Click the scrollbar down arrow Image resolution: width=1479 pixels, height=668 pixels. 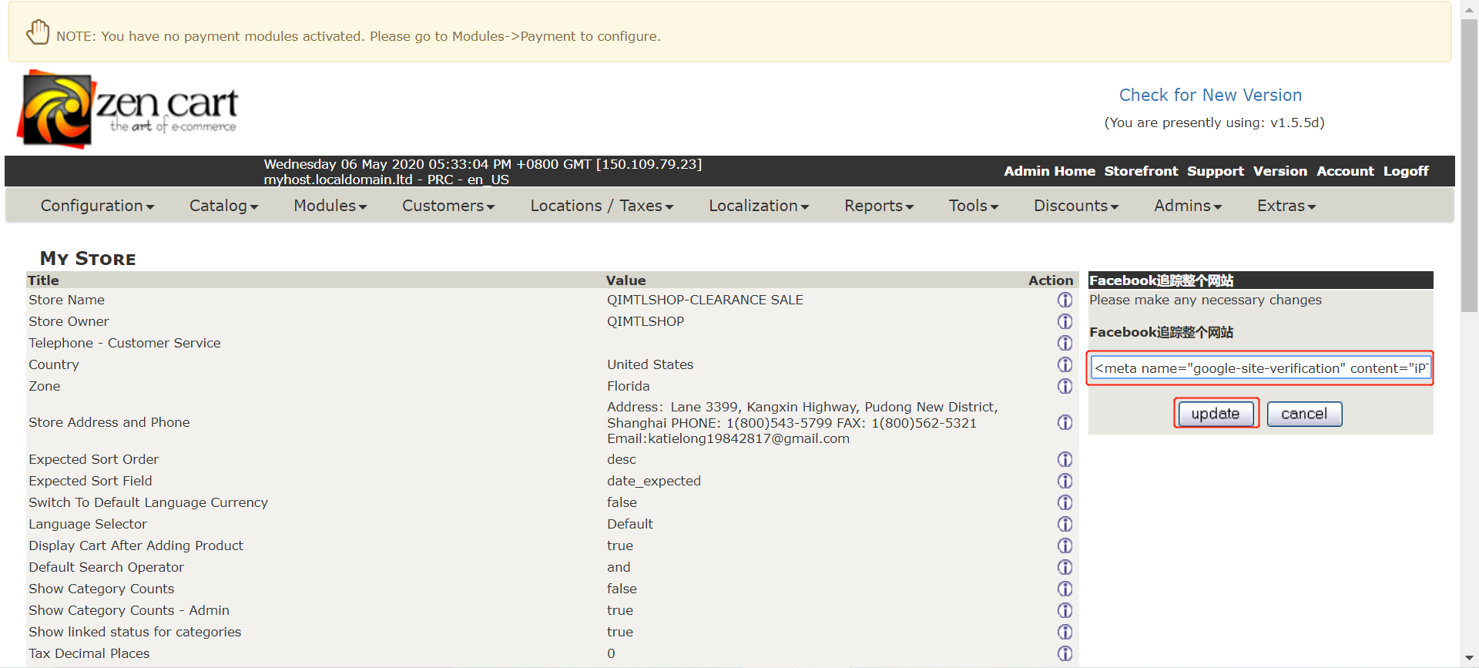point(1469,659)
